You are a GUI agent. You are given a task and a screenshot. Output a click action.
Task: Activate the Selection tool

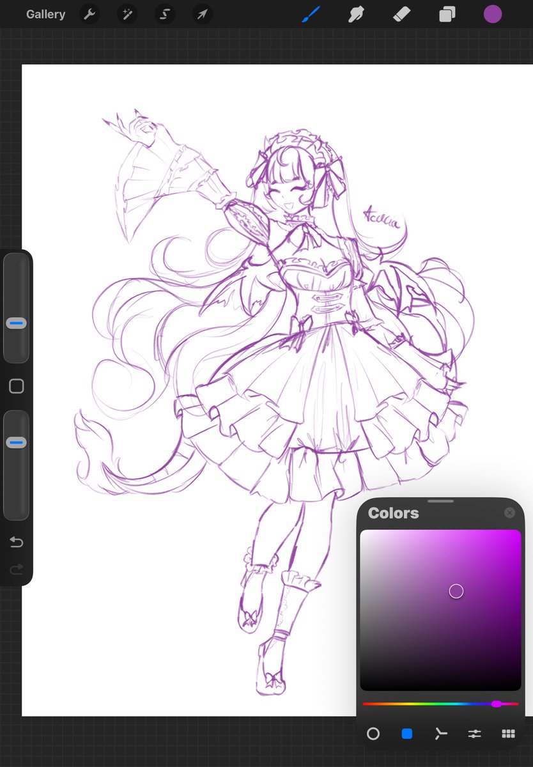click(x=165, y=14)
